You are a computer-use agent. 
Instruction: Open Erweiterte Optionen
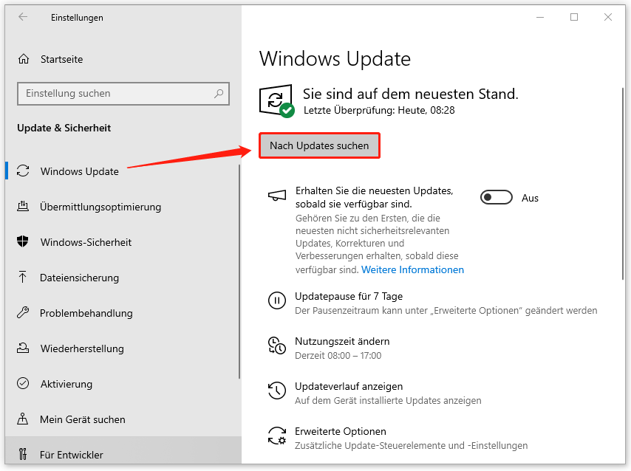tap(341, 432)
